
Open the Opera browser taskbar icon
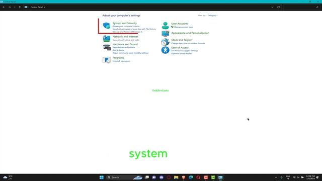coord(198,177)
